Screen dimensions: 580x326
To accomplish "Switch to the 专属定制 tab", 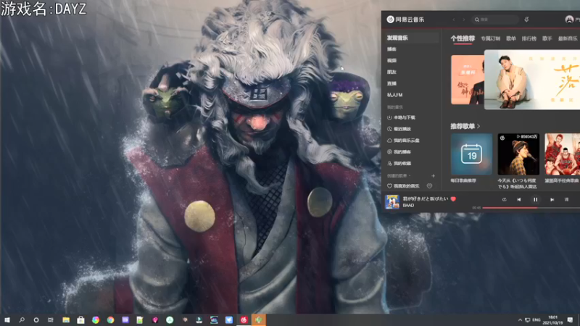I will pos(491,38).
